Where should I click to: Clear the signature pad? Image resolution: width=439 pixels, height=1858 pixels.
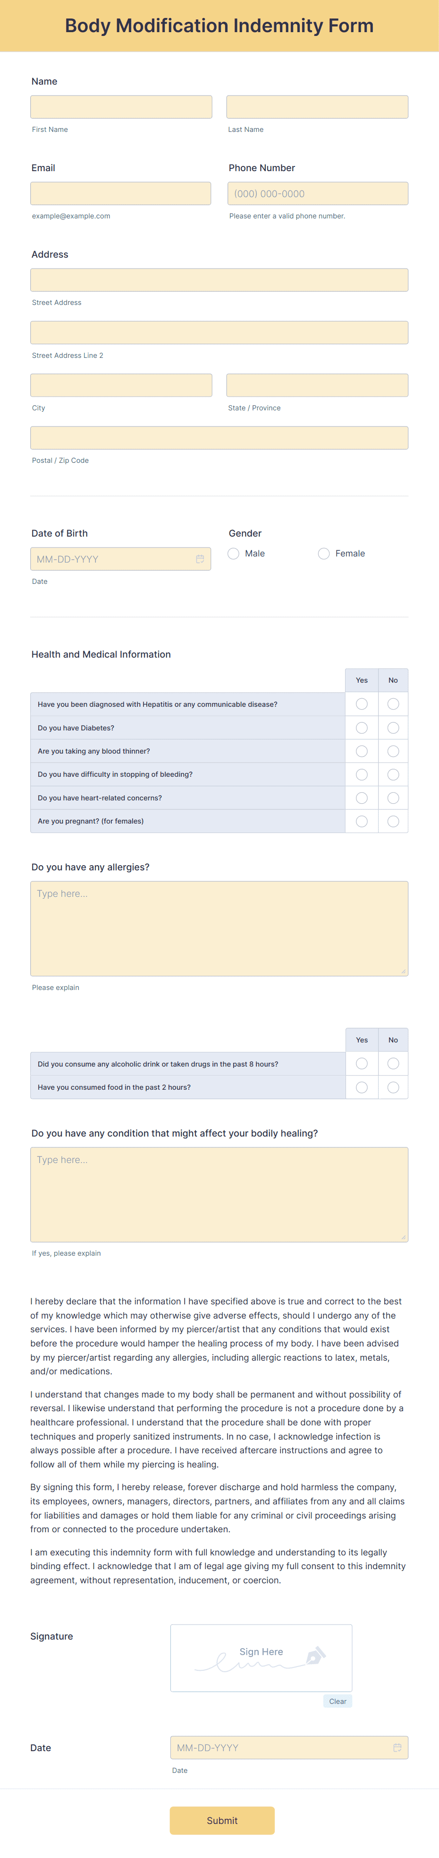pos(338,1701)
